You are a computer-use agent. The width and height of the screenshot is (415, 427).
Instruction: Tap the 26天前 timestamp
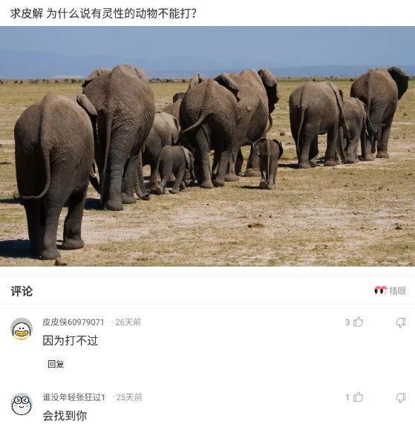pyautogui.click(x=128, y=322)
